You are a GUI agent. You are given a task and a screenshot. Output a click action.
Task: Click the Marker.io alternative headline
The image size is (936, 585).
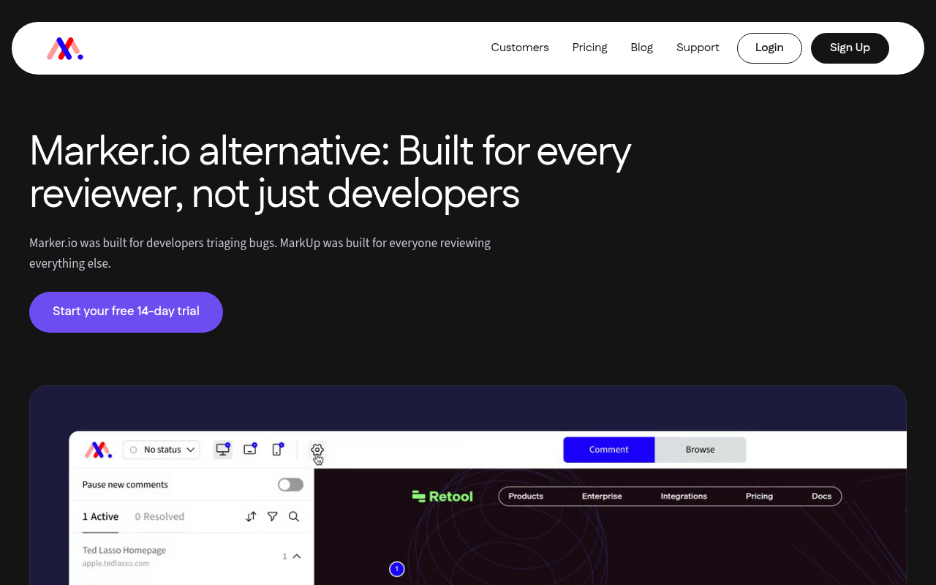coord(331,173)
